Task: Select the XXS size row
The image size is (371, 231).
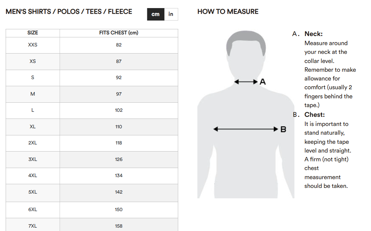Action: pyautogui.click(x=92, y=45)
